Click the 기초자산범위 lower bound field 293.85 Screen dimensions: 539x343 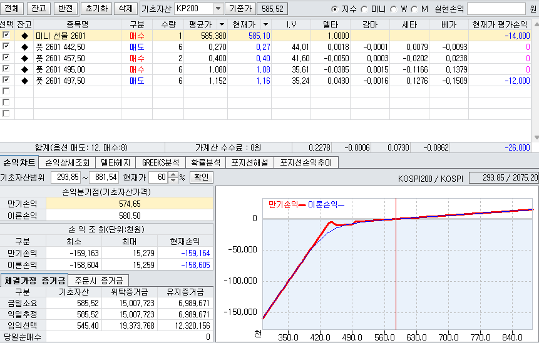coord(66,177)
